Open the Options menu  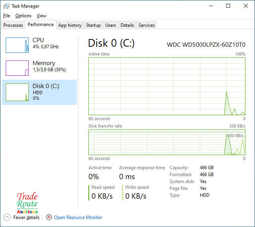[23, 16]
